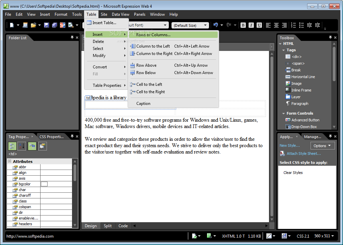Switch to Code view tab
Viewport: 343px width, 245px height.
[x=123, y=226]
